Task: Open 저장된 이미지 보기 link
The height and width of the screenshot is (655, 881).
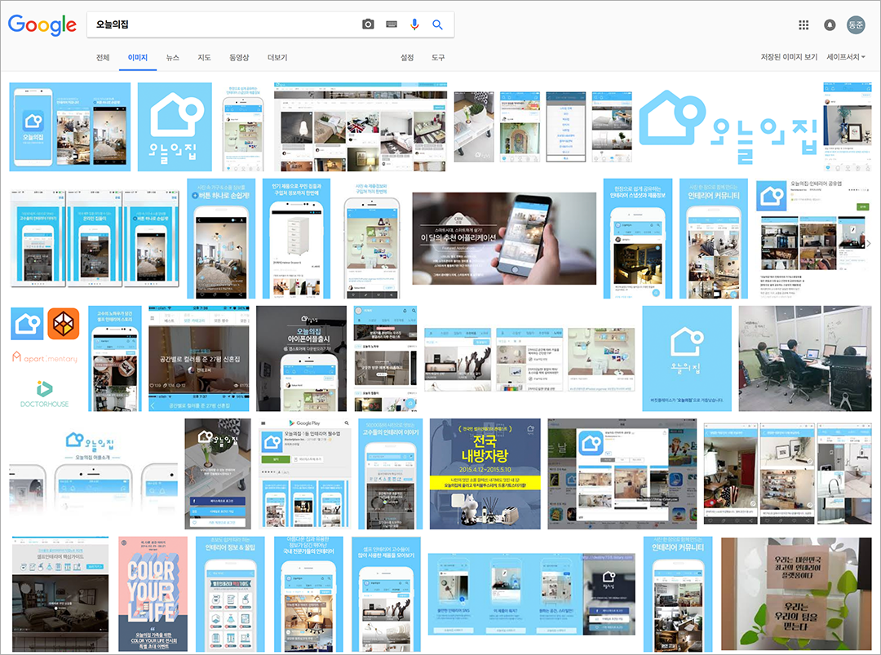Action: pyautogui.click(x=789, y=57)
